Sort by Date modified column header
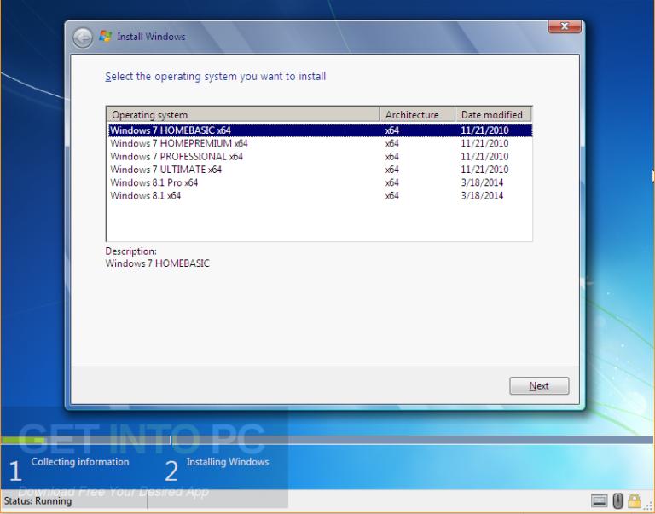Viewport: 655px width, 514px height. (x=493, y=114)
